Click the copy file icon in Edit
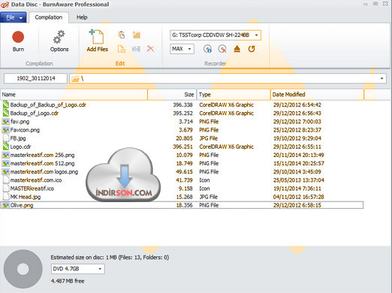This screenshot has height=293, width=392. pos(122,49)
